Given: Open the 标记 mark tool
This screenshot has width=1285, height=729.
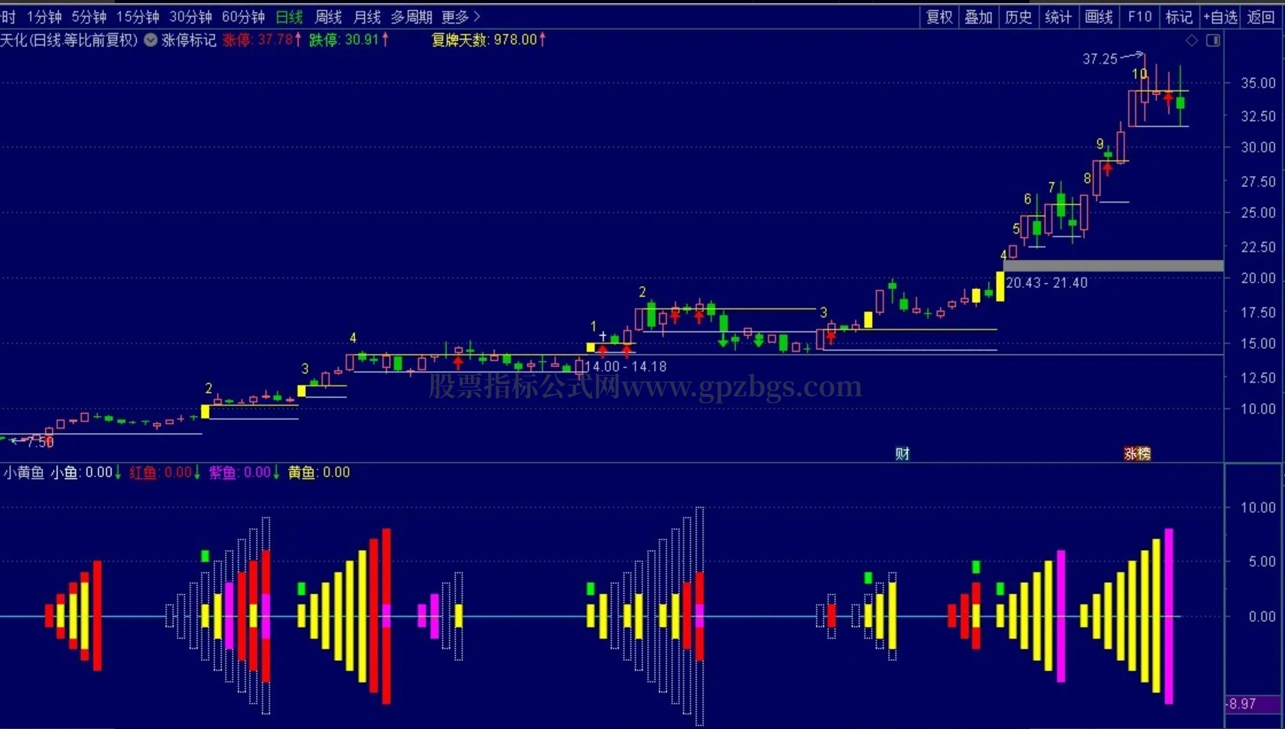Looking at the screenshot, I should [1179, 17].
